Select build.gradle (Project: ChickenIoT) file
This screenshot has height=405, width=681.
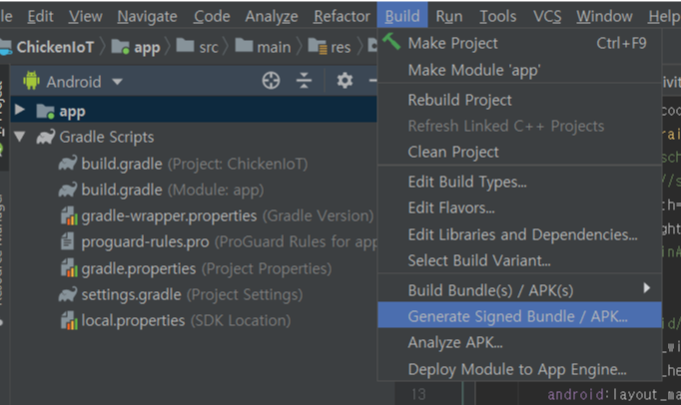[194, 164]
